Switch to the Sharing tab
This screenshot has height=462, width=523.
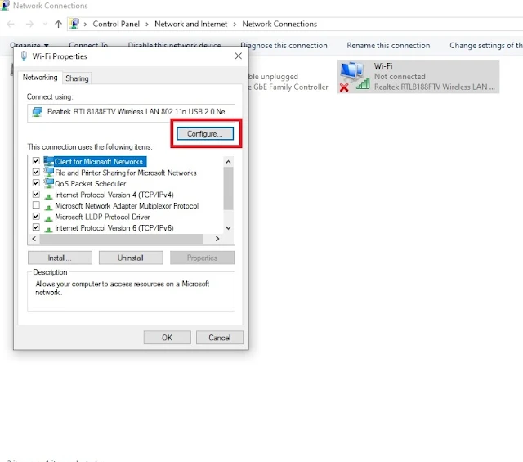point(77,78)
